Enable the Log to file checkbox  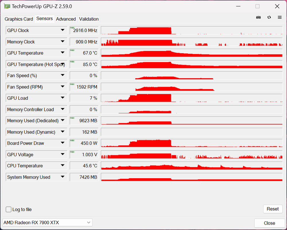[x=8, y=209]
